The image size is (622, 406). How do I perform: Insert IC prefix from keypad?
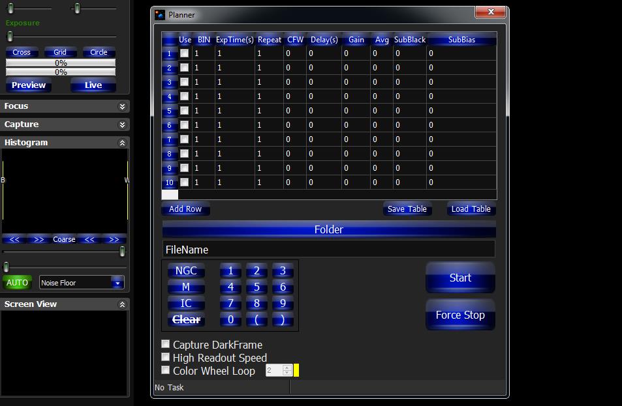186,303
